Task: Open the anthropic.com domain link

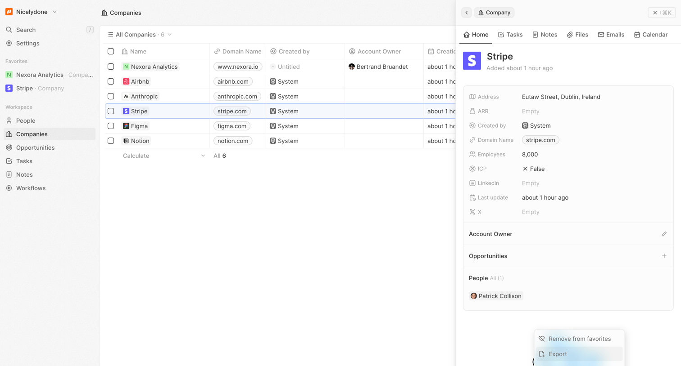Action: tap(237, 96)
